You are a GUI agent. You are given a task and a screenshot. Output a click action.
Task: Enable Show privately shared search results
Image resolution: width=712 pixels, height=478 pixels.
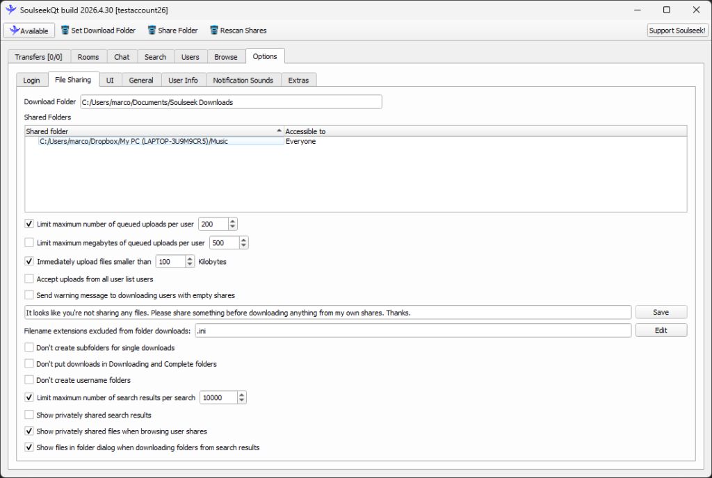tap(29, 415)
